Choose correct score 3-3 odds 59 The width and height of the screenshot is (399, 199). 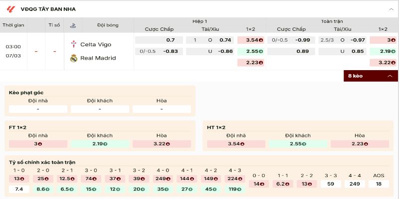331,184
